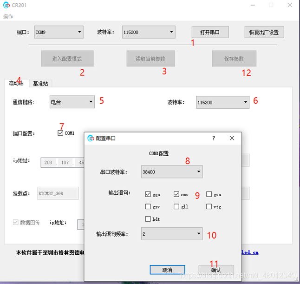Click the ip地址 field octet 203
The width and height of the screenshot is (300, 284).
(48, 163)
